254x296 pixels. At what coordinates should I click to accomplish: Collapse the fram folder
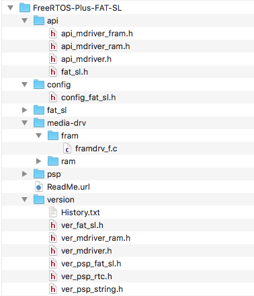[x=39, y=136]
